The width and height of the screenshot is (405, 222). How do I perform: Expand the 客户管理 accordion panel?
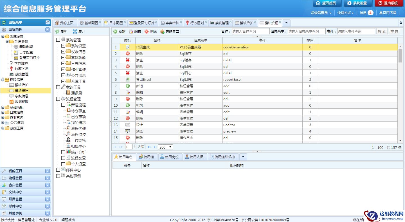click(x=48, y=185)
